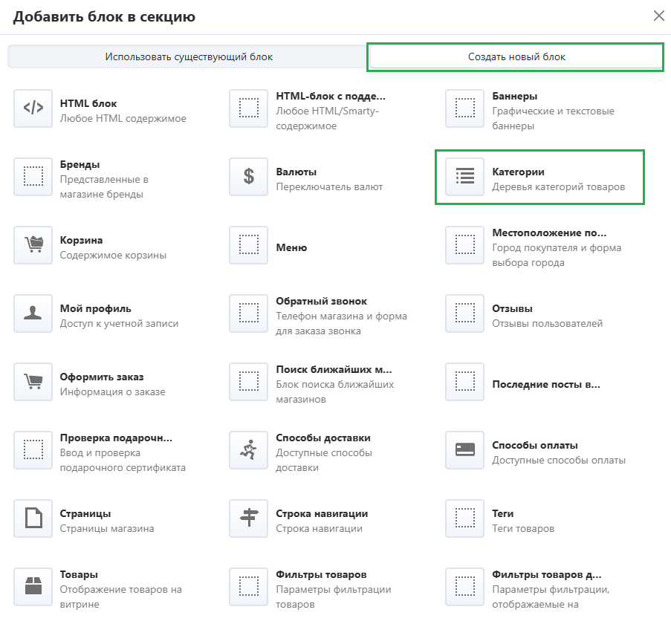The image size is (671, 624).
Task: Add the Отзывы block
Action: point(512,309)
